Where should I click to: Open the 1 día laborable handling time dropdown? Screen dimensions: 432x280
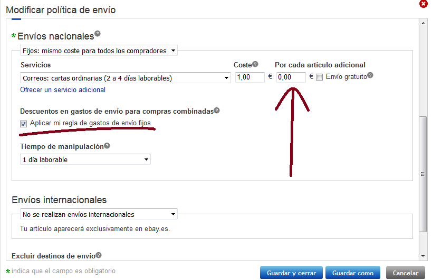[85, 159]
